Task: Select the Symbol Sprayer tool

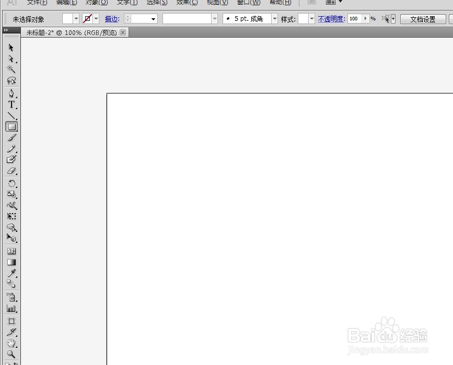Action: pos(11,297)
